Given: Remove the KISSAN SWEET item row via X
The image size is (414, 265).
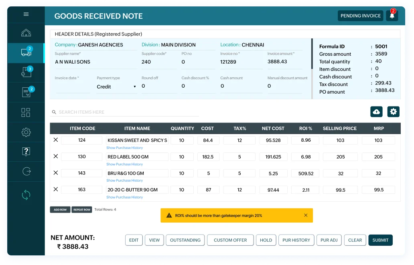Looking at the screenshot, I should tap(56, 139).
